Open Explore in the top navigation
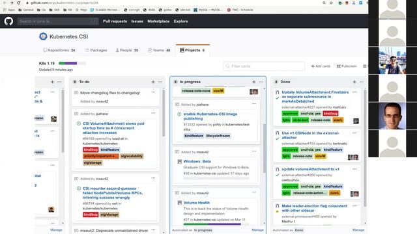Screen dimensions: 417x234 coord(181,21)
